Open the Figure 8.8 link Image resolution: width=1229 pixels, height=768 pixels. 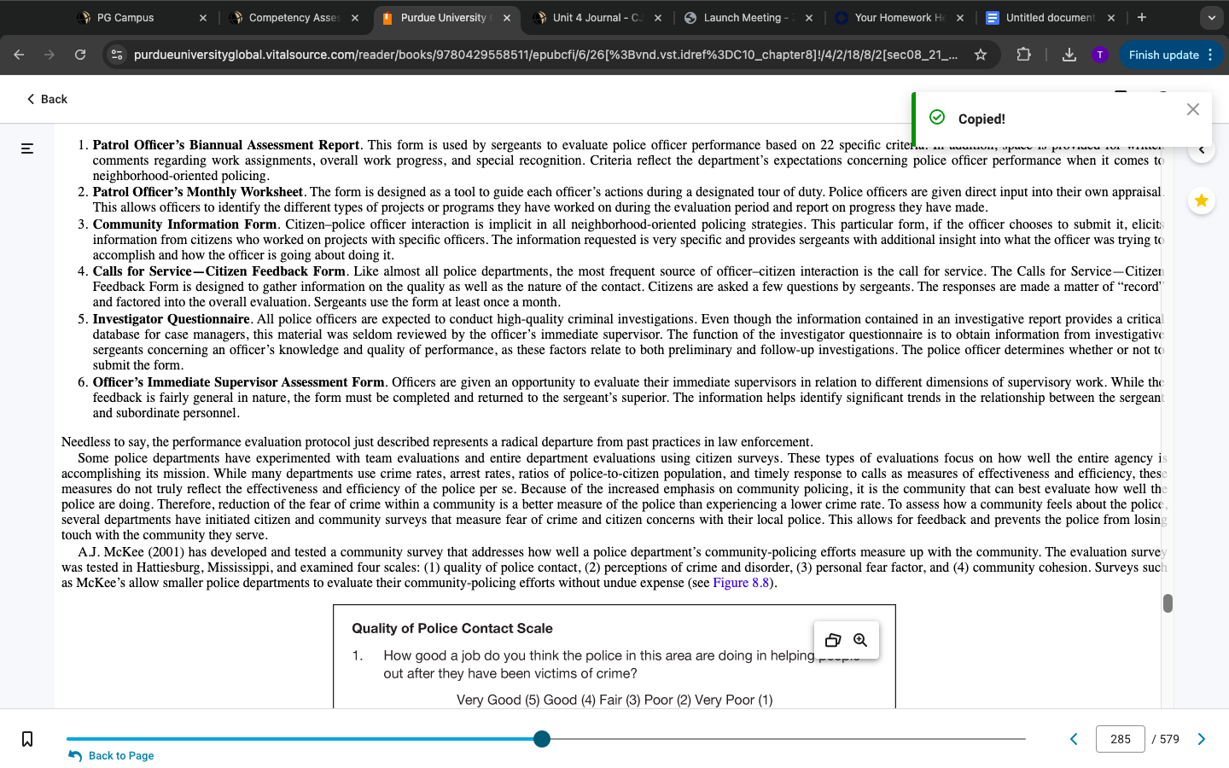[741, 583]
